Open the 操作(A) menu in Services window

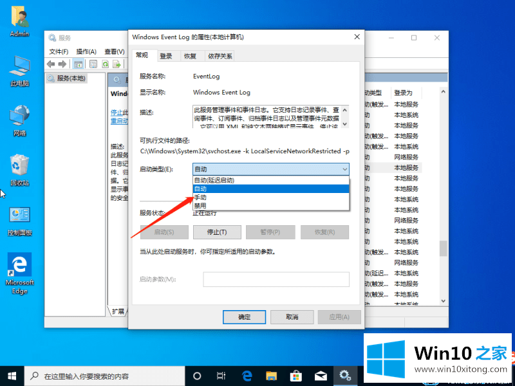point(86,51)
